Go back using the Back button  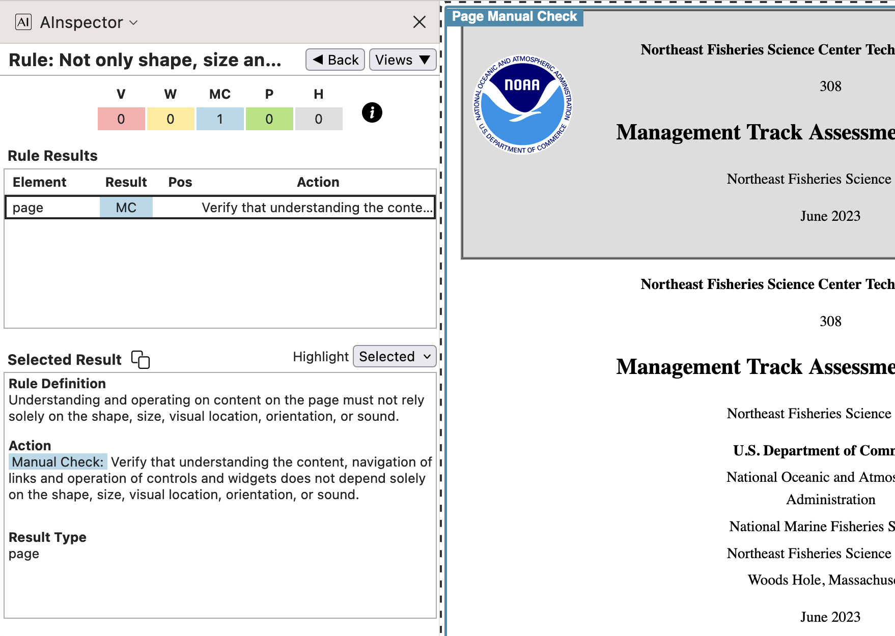point(335,60)
